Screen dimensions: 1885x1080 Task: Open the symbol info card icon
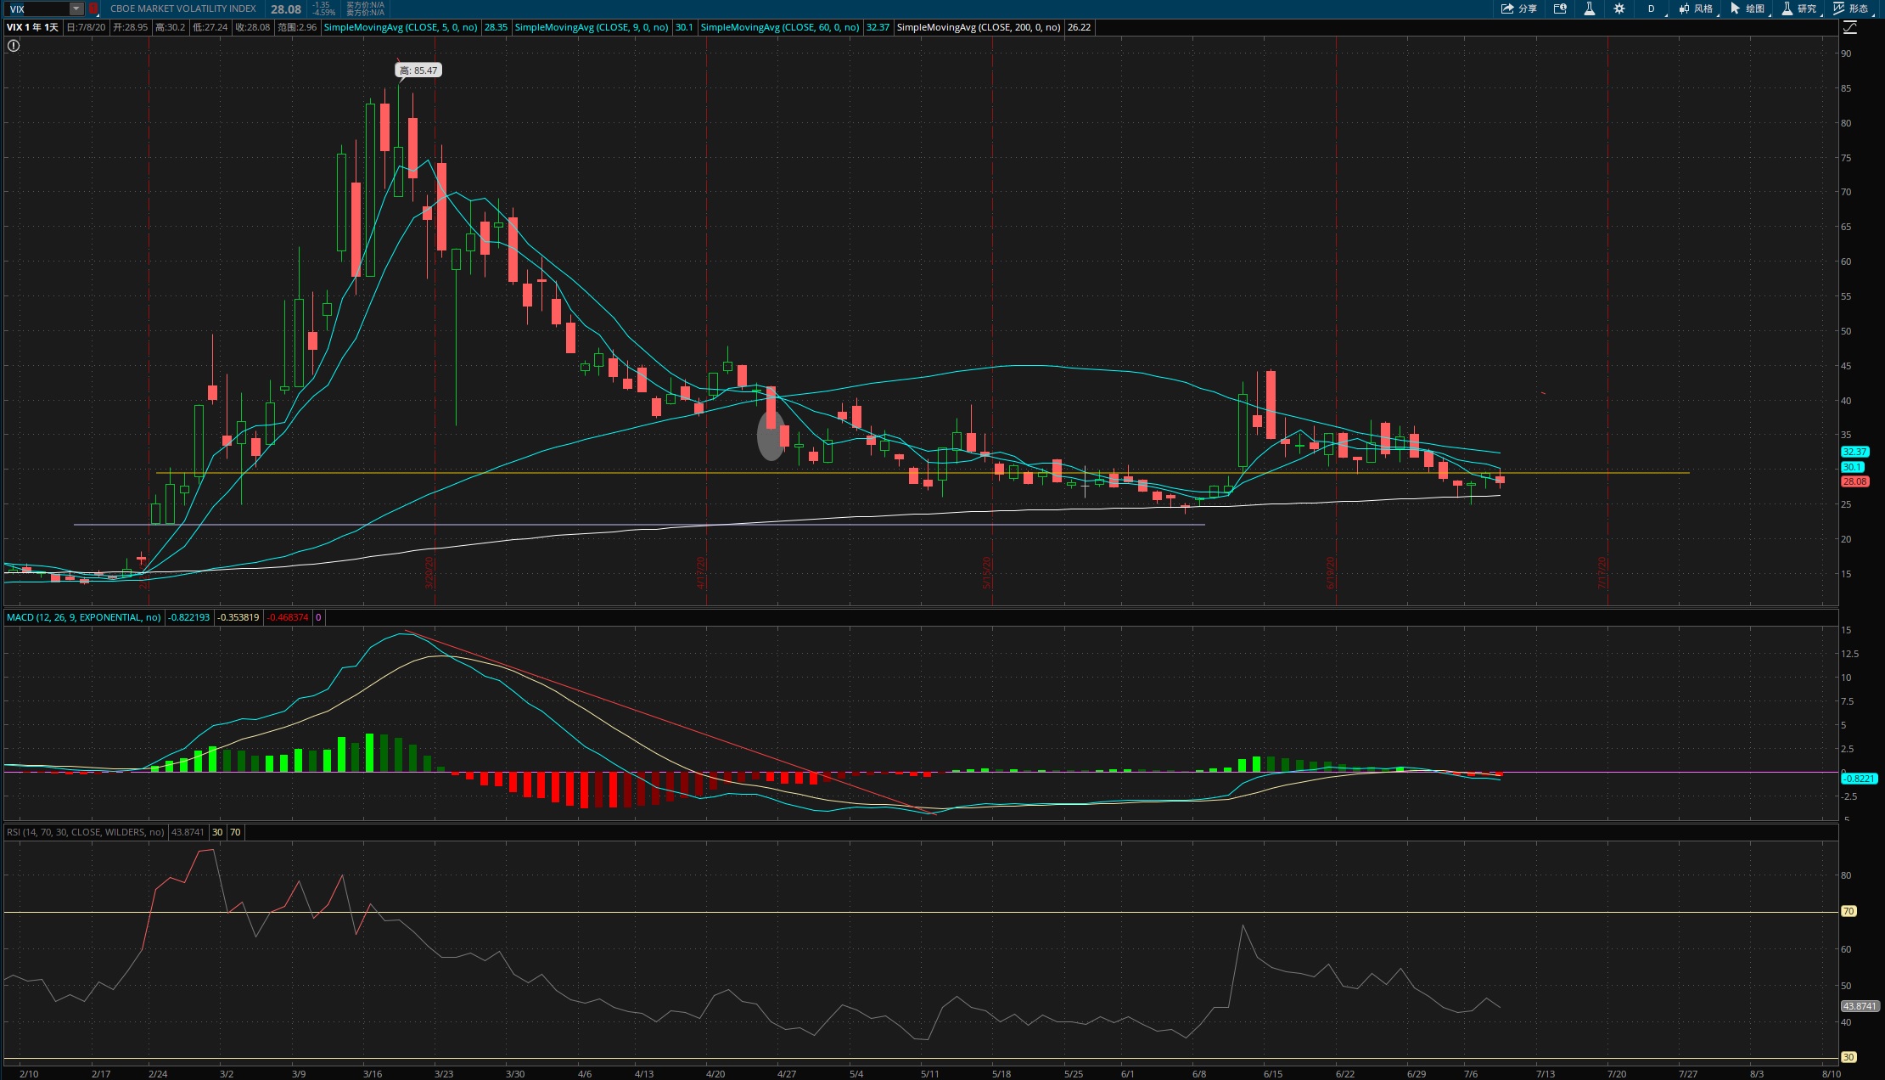[1560, 8]
